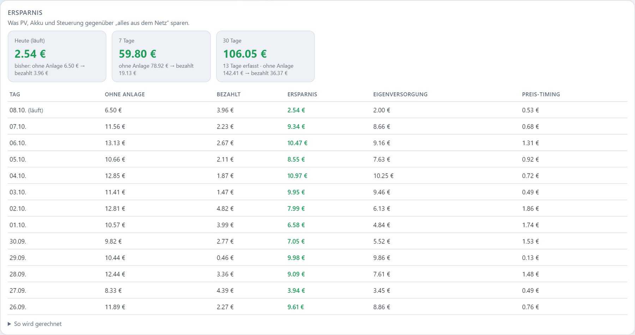Click the '10.97 €' Ersparnis value
Image resolution: width=635 pixels, height=335 pixels.
click(x=297, y=176)
